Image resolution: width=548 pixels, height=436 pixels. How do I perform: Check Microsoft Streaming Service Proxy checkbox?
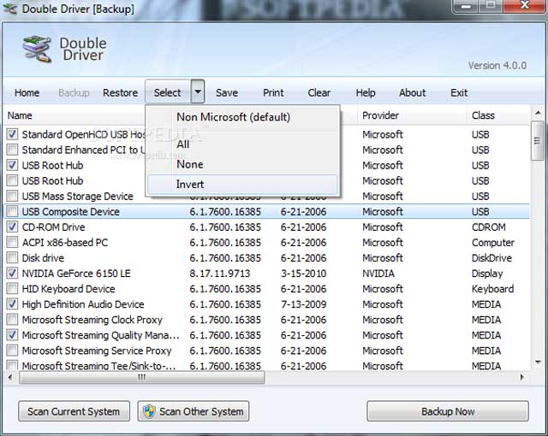12,351
